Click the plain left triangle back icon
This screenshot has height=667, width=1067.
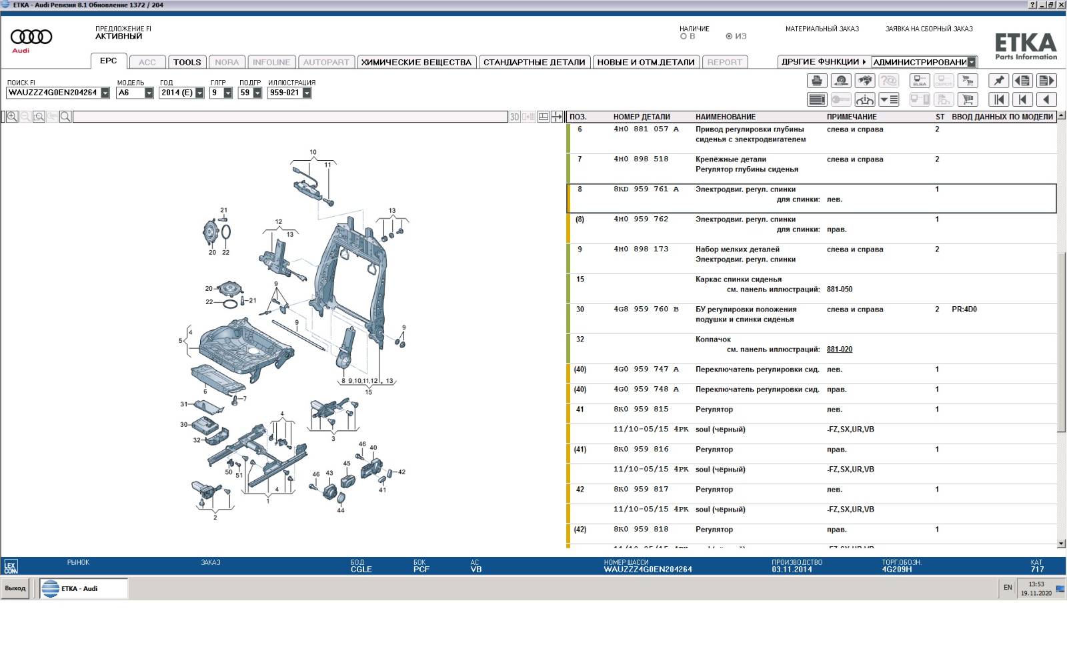pos(1046,99)
